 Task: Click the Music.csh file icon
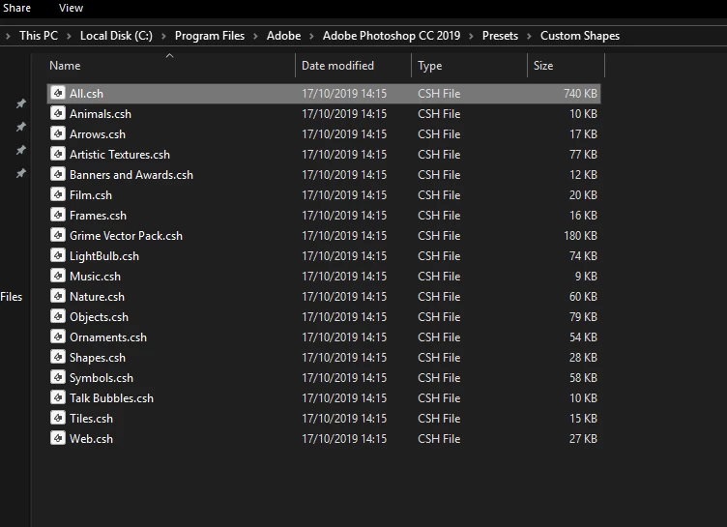click(x=58, y=276)
